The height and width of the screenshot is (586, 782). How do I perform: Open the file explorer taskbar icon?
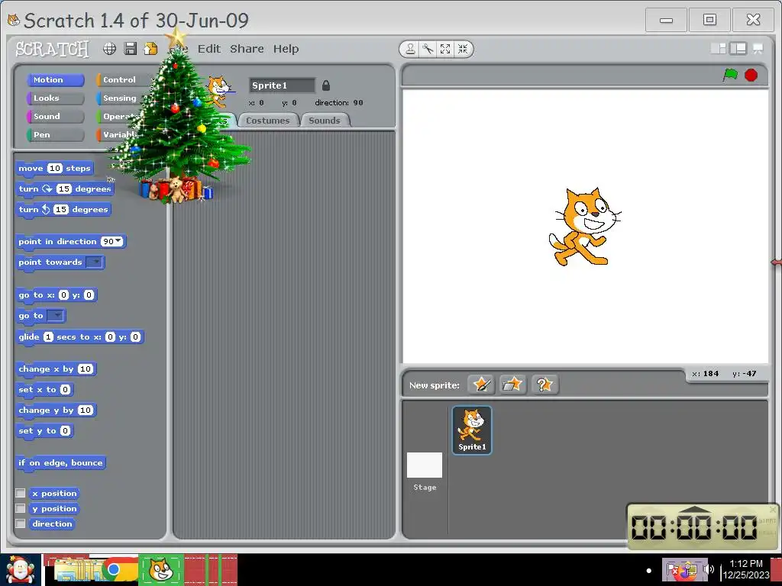point(77,569)
